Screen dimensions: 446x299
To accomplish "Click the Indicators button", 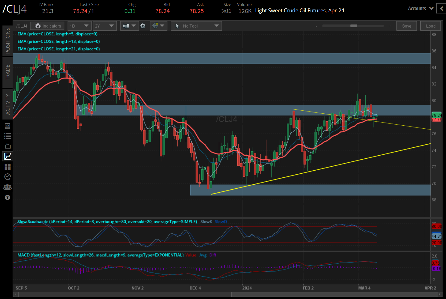I will (47, 26).
